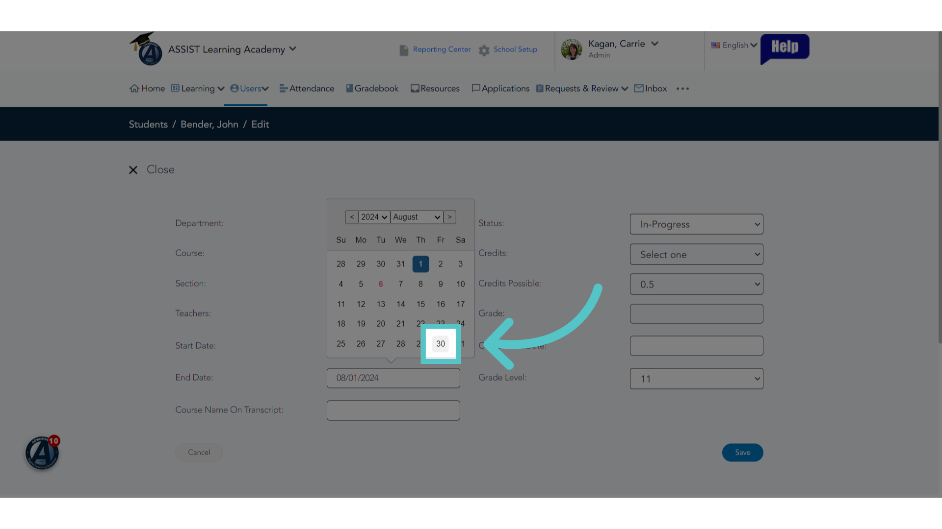Click the Applications icon
This screenshot has width=942, height=529.
click(476, 88)
